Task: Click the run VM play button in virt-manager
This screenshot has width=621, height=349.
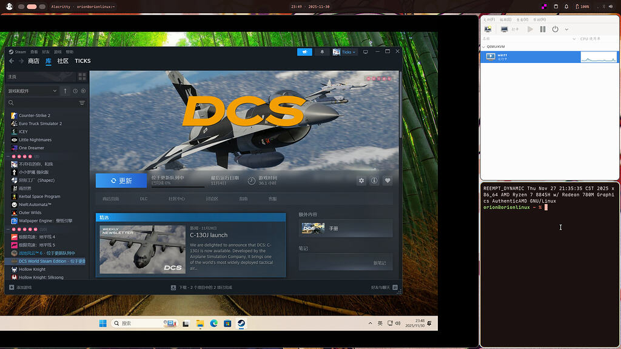Action: (x=530, y=29)
